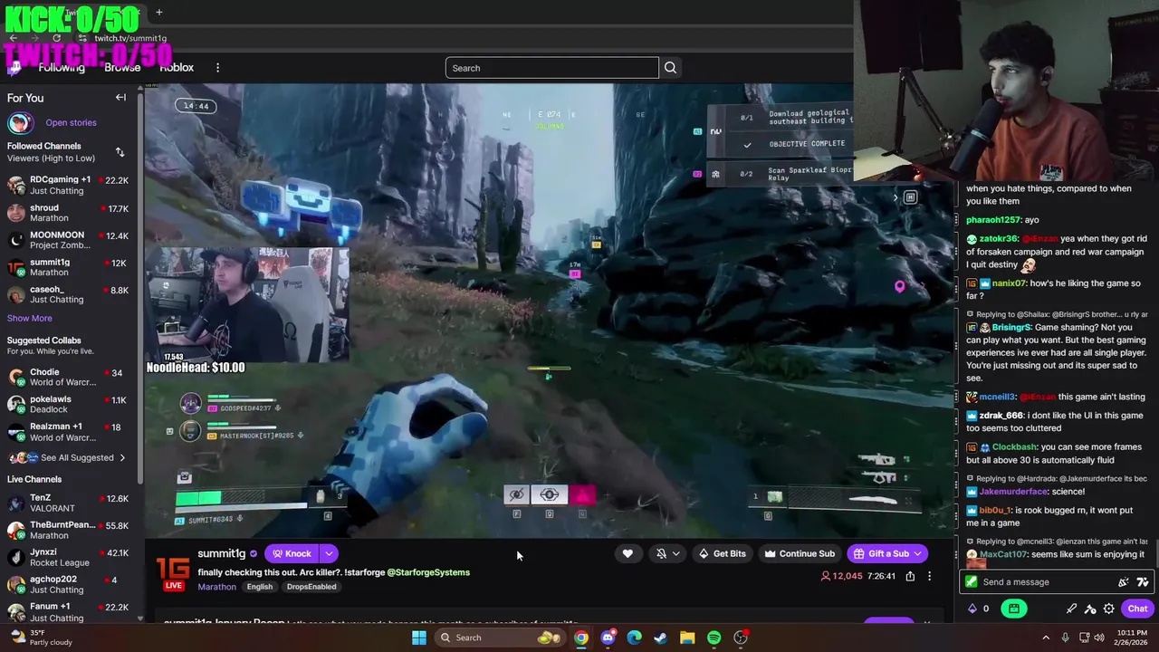Open Discord from the taskbar
The image size is (1159, 652).
coord(608,638)
